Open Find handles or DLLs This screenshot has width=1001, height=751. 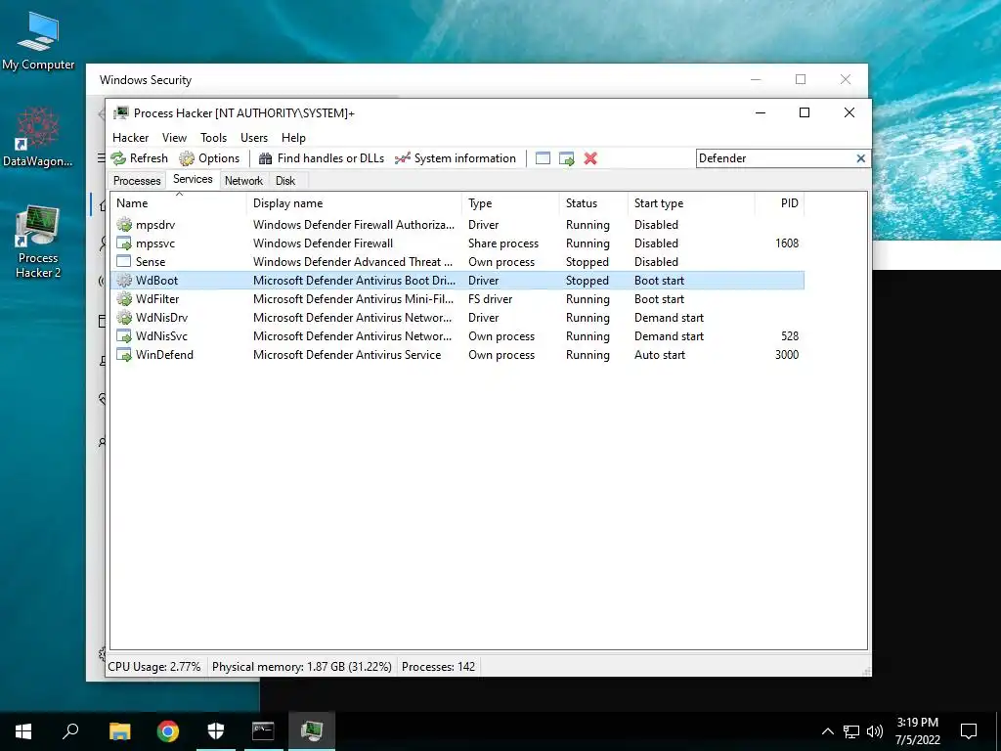(x=321, y=158)
